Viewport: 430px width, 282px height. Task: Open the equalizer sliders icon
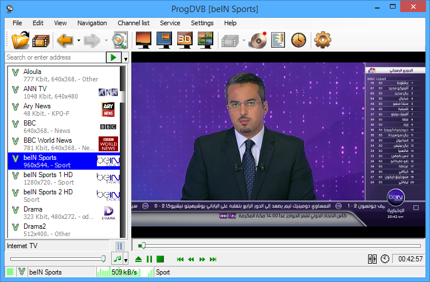tap(372, 258)
